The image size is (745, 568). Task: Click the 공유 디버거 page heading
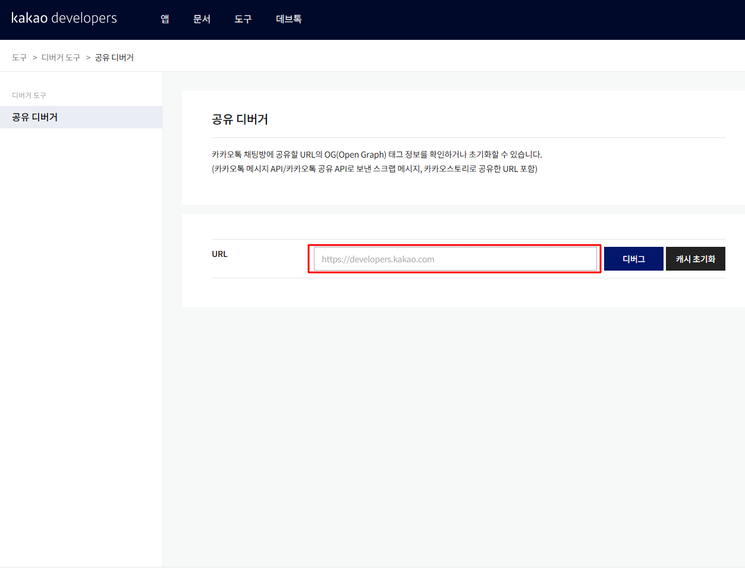click(x=240, y=120)
